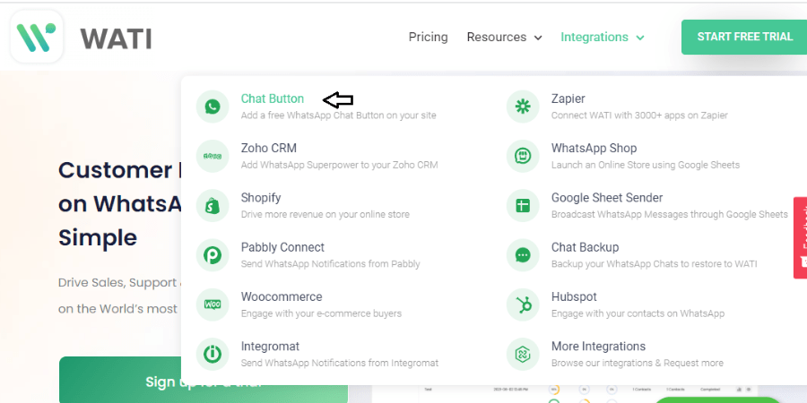The image size is (807, 403).
Task: Open the red Feedback side tab
Action: (x=801, y=237)
